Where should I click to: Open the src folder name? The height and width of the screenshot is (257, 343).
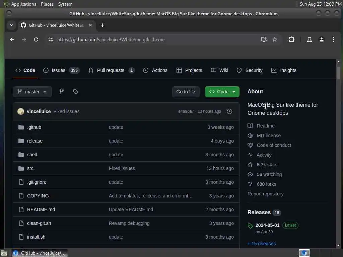pyautogui.click(x=30, y=168)
